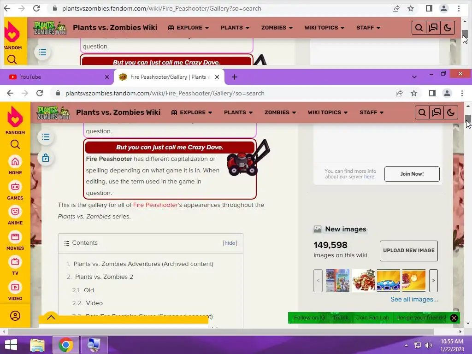The image size is (472, 354).
Task: Open tab search chevron in Chrome title bar
Action: (x=414, y=77)
